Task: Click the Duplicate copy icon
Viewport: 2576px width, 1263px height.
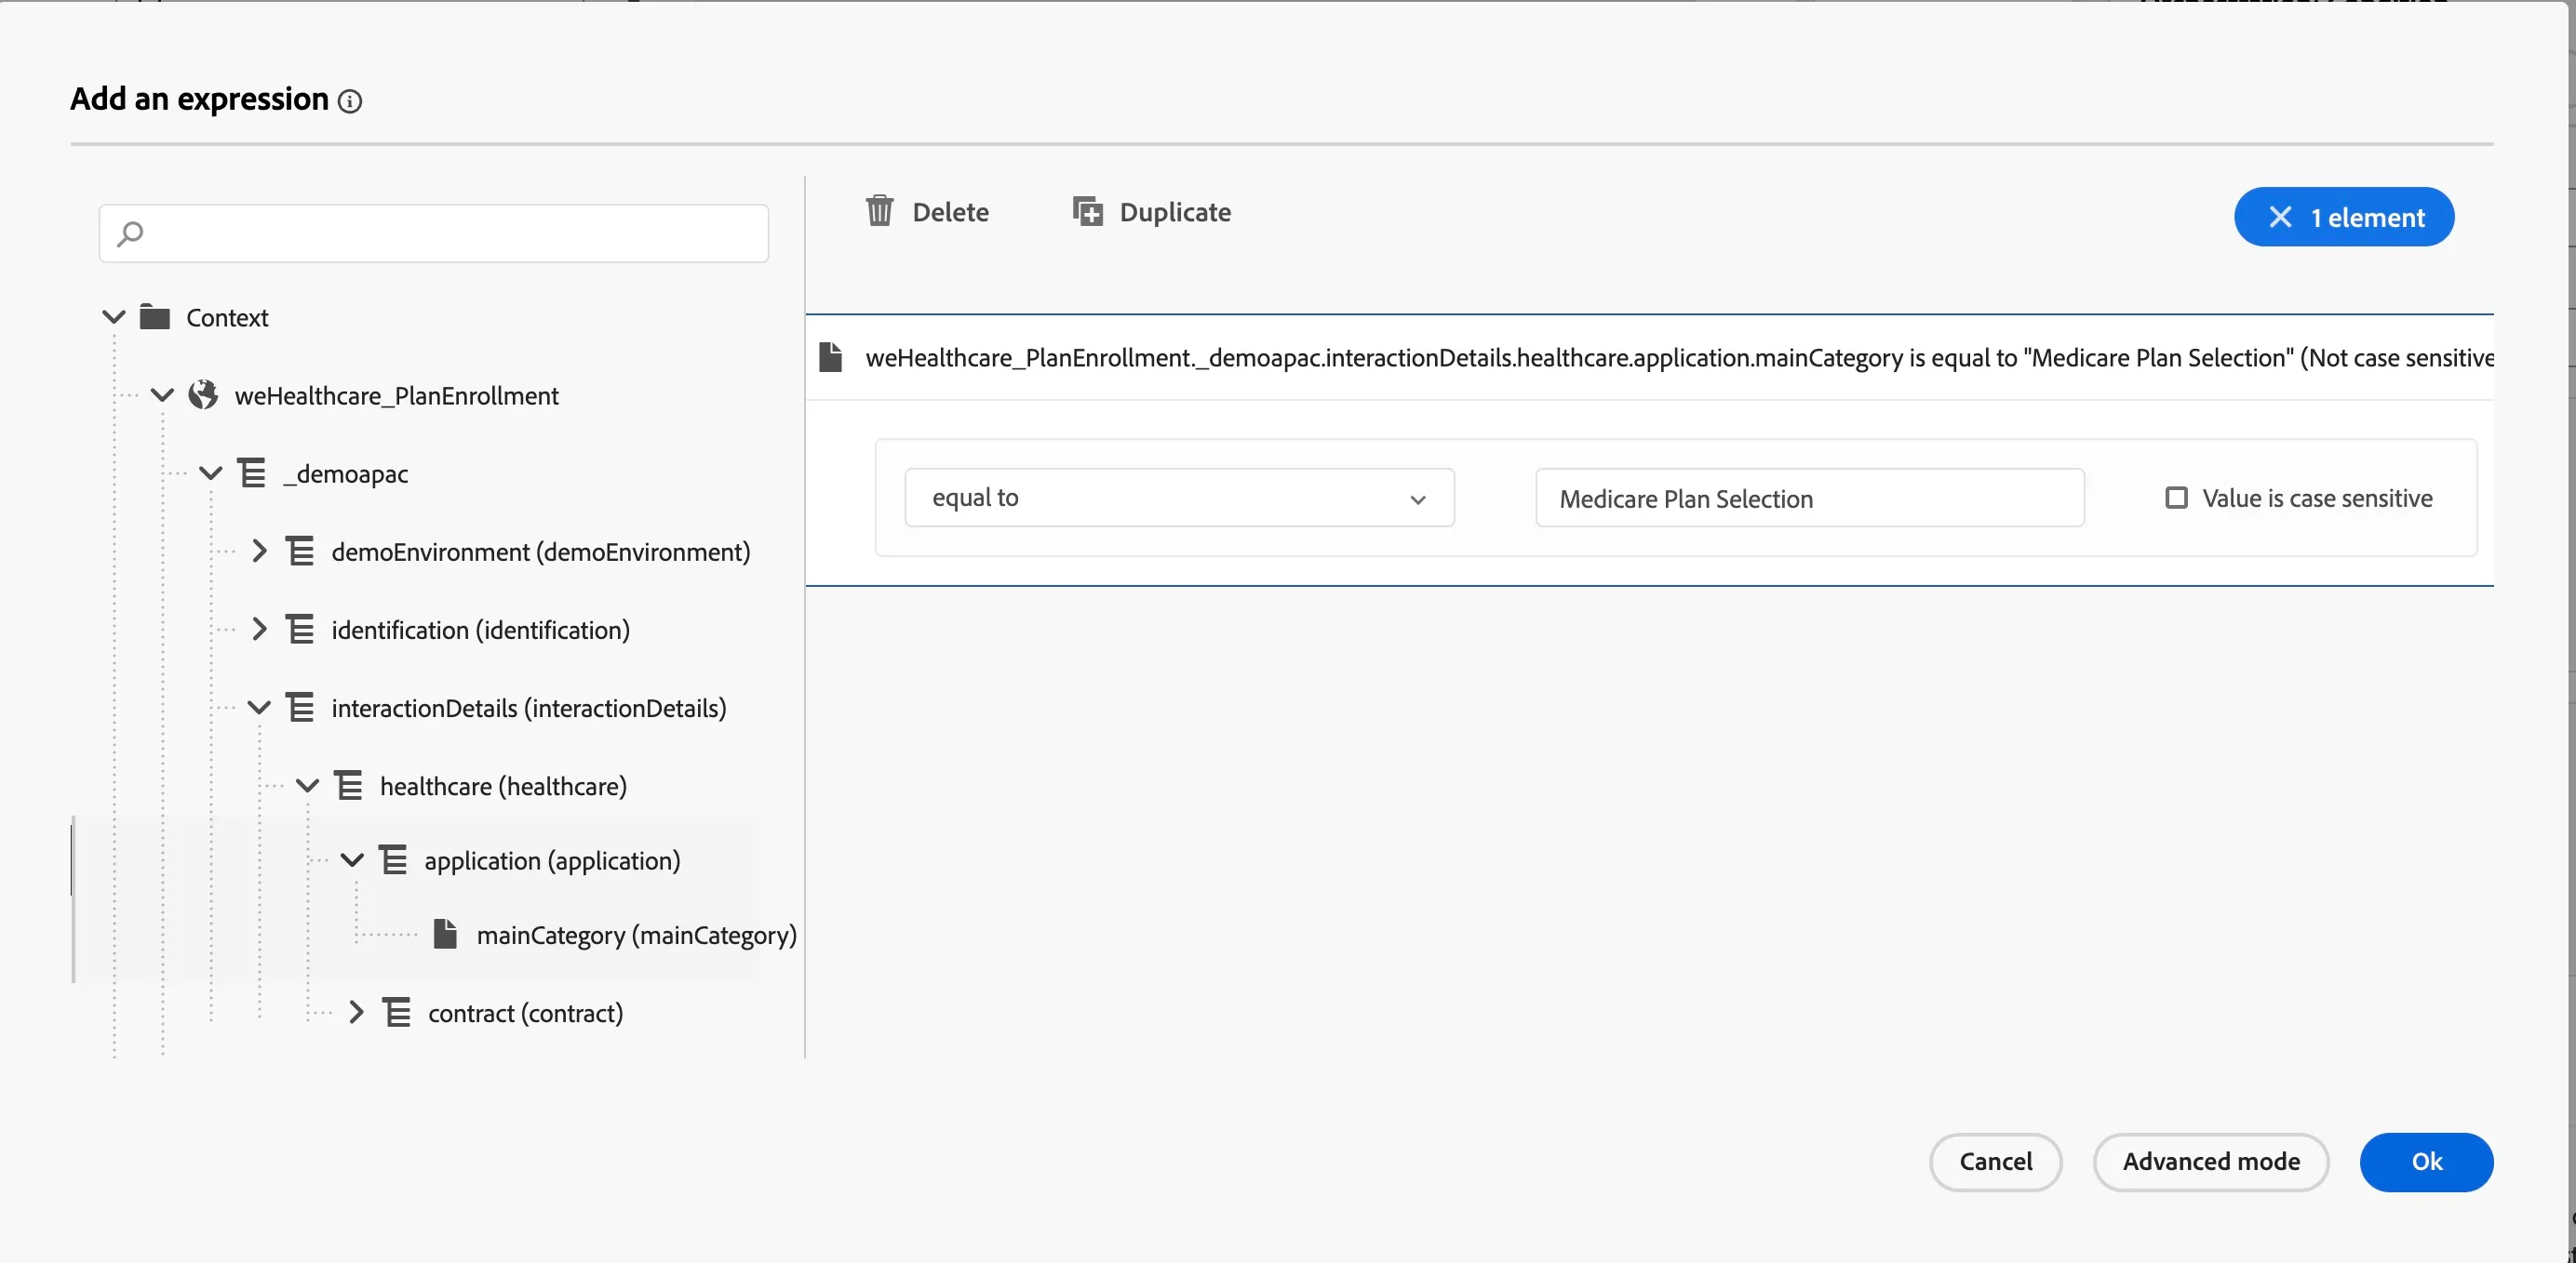Action: [x=1087, y=211]
